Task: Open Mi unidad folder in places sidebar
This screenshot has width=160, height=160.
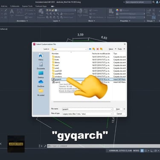Action: tap(41, 93)
